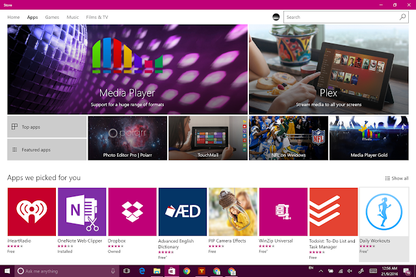
Task: Click the iHeartRadio app title
Action: 19,241
